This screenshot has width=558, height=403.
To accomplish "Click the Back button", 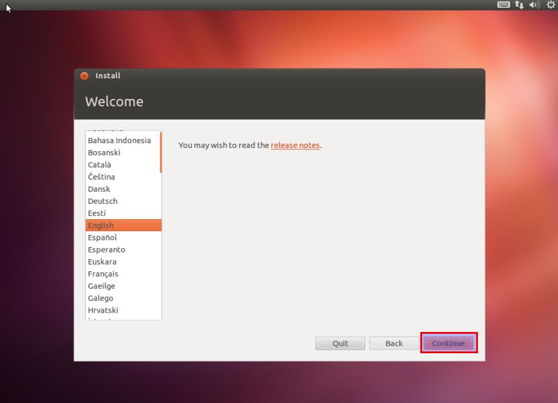I will (x=394, y=343).
